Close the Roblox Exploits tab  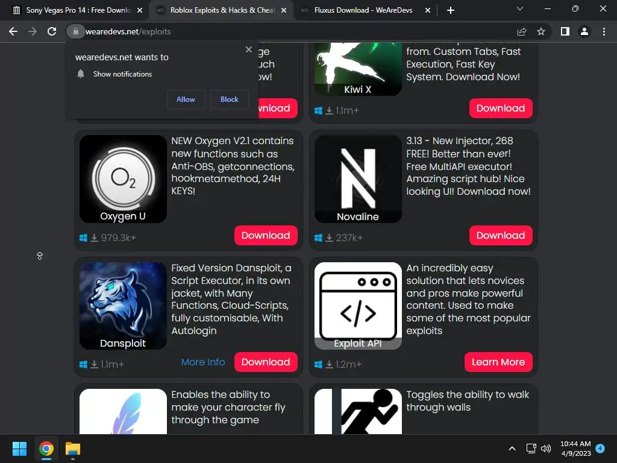(284, 10)
